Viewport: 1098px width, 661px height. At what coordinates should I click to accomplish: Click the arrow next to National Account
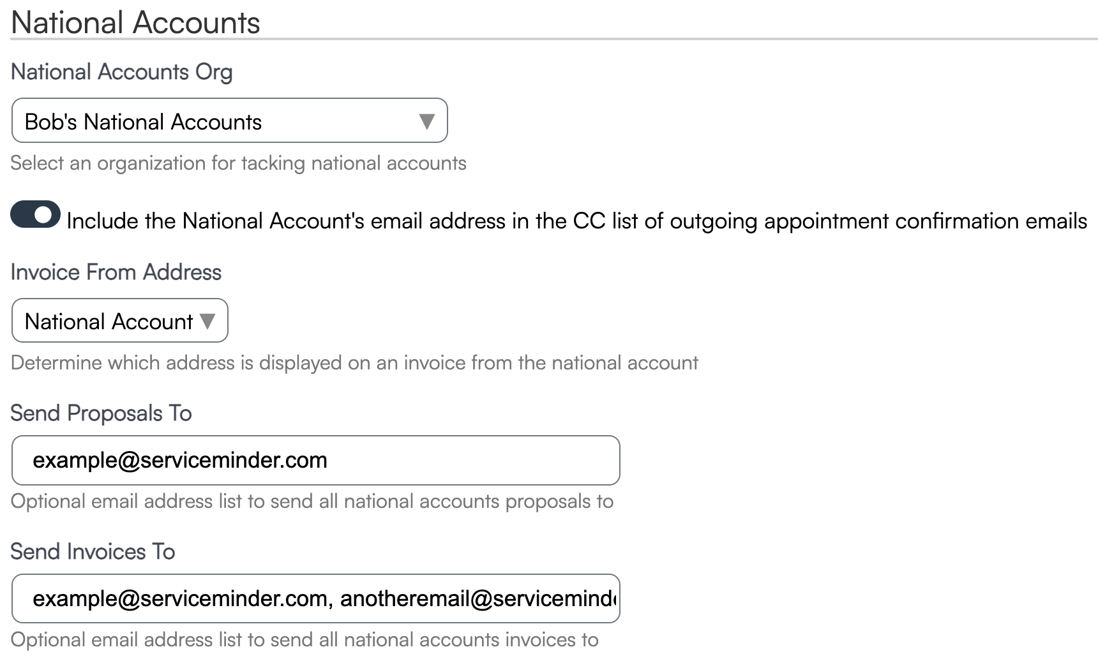point(207,321)
